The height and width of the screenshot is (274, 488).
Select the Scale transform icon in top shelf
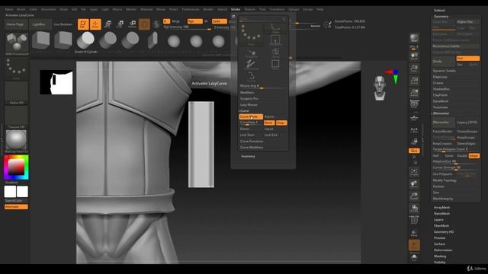(x=120, y=24)
